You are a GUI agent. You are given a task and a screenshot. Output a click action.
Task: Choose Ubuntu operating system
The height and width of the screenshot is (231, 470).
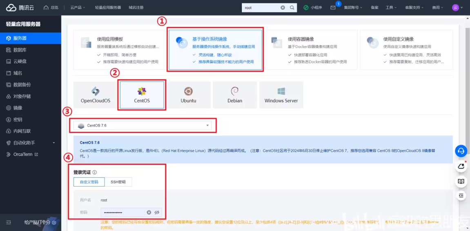pyautogui.click(x=188, y=95)
